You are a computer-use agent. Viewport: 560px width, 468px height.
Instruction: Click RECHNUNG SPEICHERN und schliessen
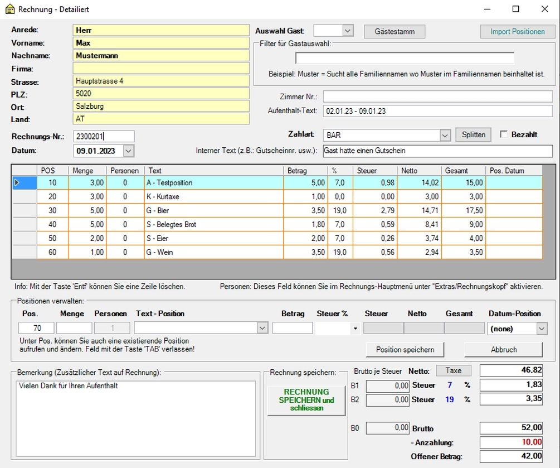306,400
